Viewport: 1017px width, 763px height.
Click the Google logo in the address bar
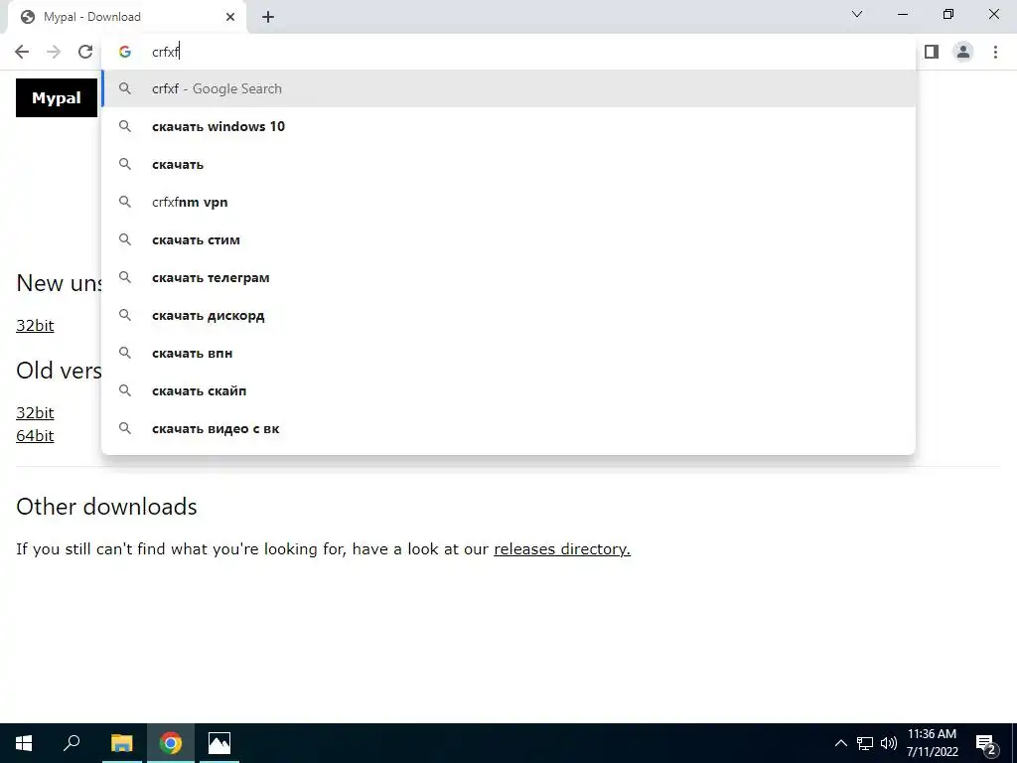[x=125, y=52]
